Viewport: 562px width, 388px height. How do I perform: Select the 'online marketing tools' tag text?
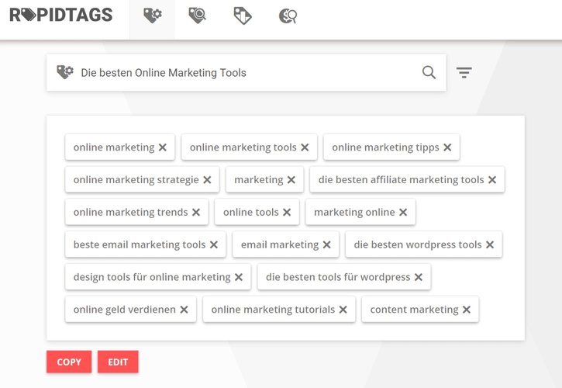tap(243, 147)
